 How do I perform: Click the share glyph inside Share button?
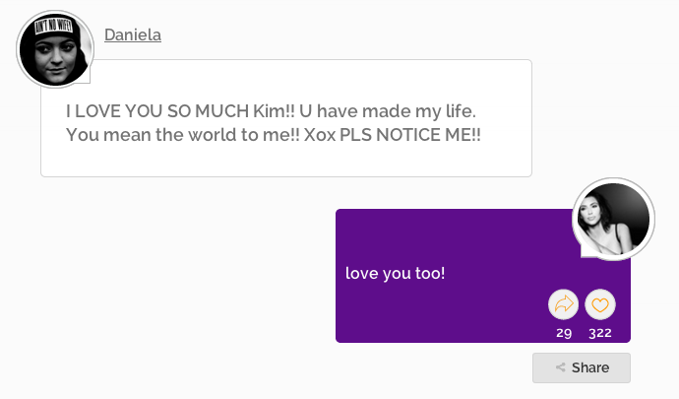coord(560,367)
